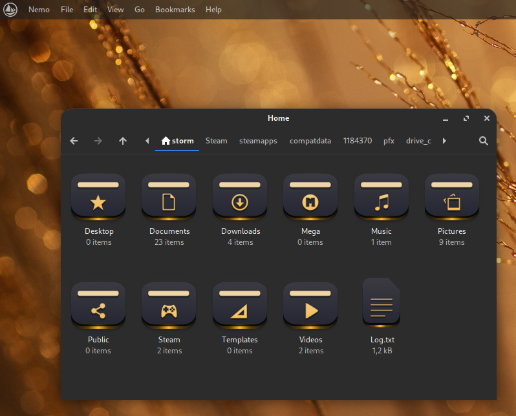Open the Mega folder
Image resolution: width=516 pixels, height=416 pixels.
click(310, 197)
